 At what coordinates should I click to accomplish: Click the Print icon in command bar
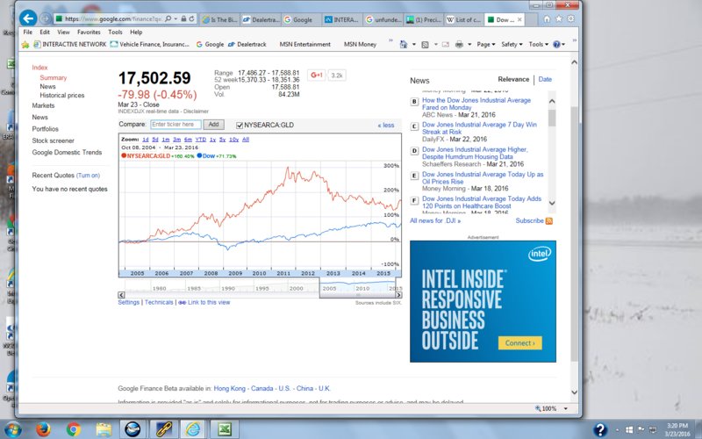459,45
